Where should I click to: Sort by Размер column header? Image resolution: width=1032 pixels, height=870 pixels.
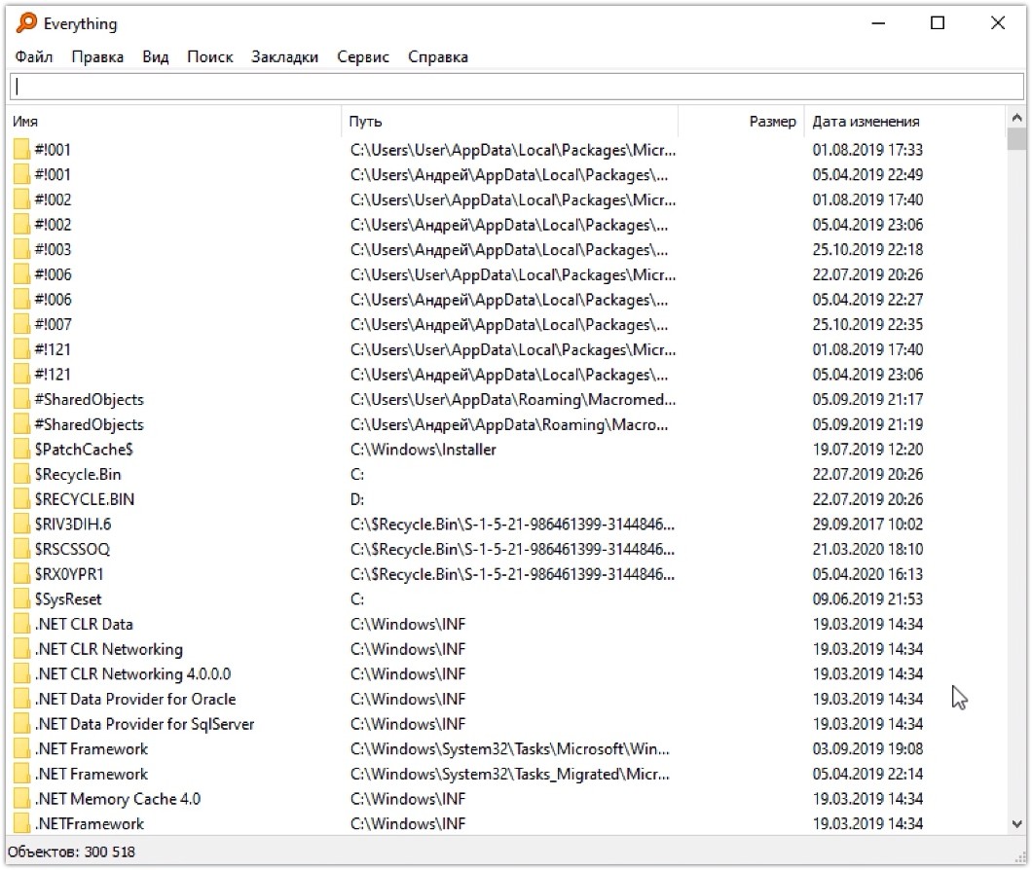tap(741, 121)
